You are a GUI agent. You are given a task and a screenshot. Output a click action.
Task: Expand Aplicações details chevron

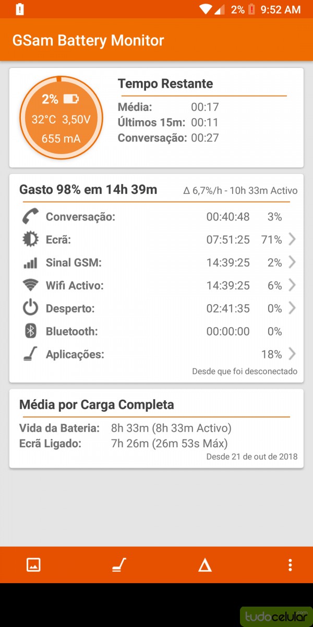(x=292, y=354)
